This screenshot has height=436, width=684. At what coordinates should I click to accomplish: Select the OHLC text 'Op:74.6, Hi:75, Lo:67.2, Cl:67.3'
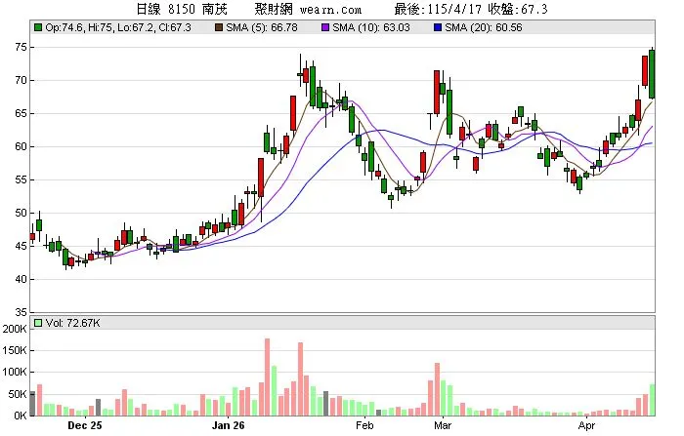tap(118, 27)
